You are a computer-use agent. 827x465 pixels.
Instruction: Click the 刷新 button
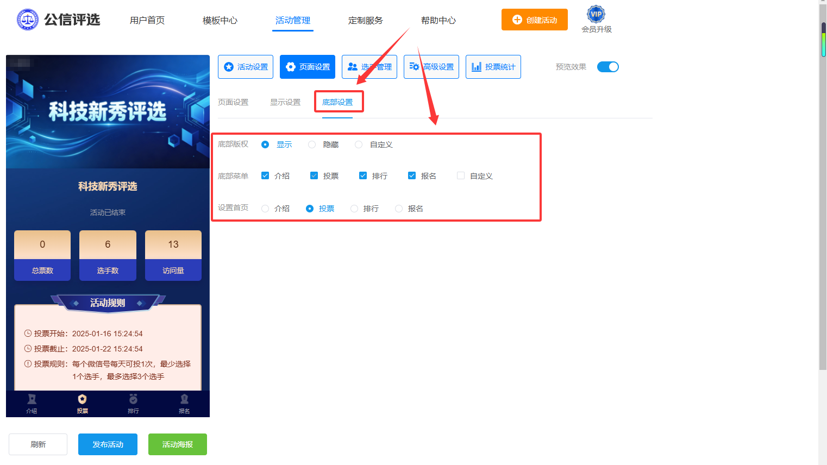coord(38,444)
